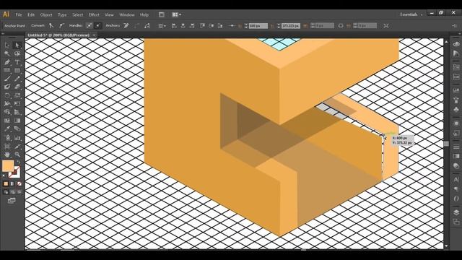Select the Hand tool
The width and height of the screenshot is (462, 260).
7,154
